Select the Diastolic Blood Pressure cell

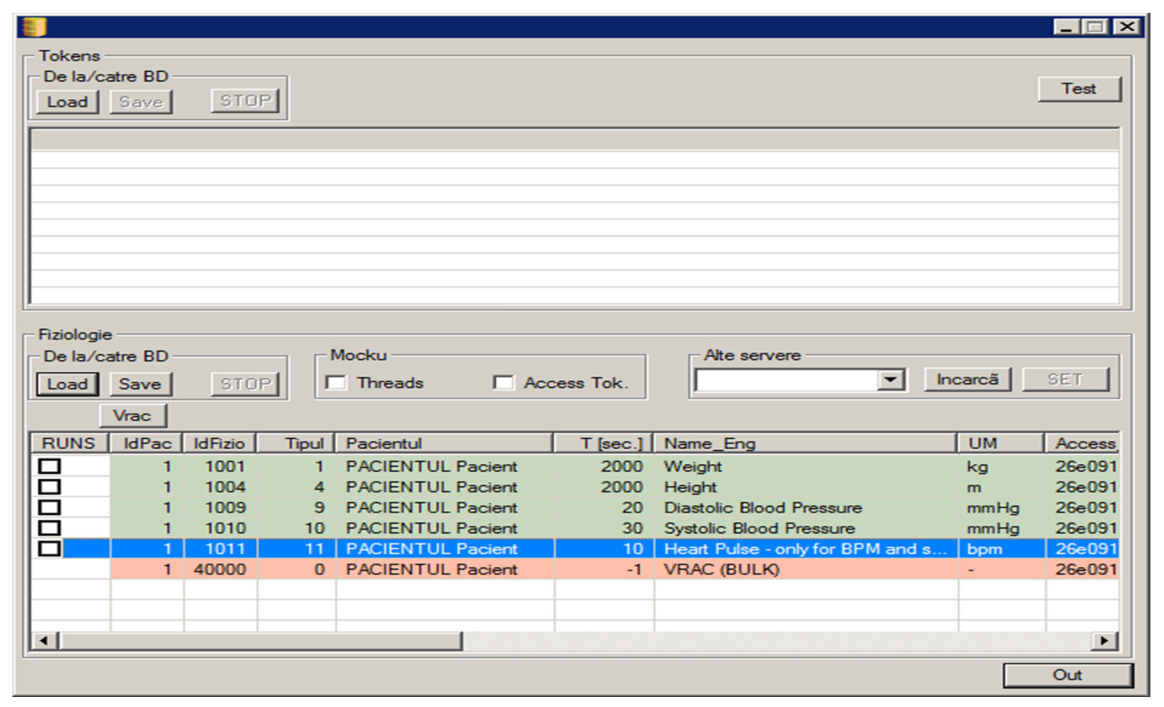tap(806, 507)
